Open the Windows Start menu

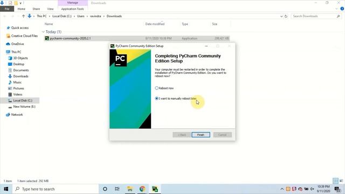[x=6, y=189]
